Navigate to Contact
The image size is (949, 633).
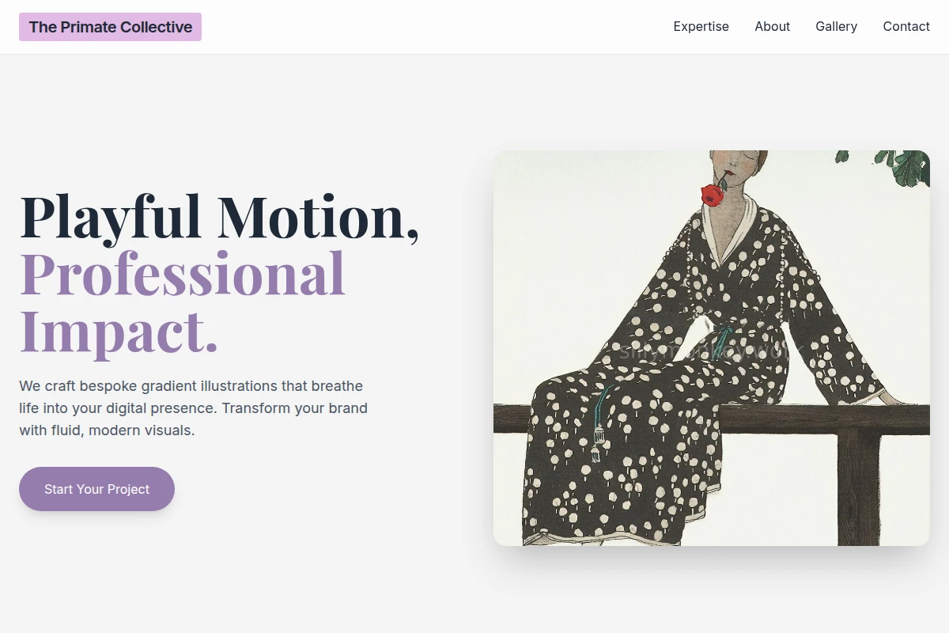pos(906,27)
